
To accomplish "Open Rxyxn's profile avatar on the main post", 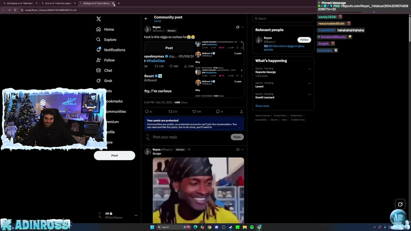I will pos(148,29).
